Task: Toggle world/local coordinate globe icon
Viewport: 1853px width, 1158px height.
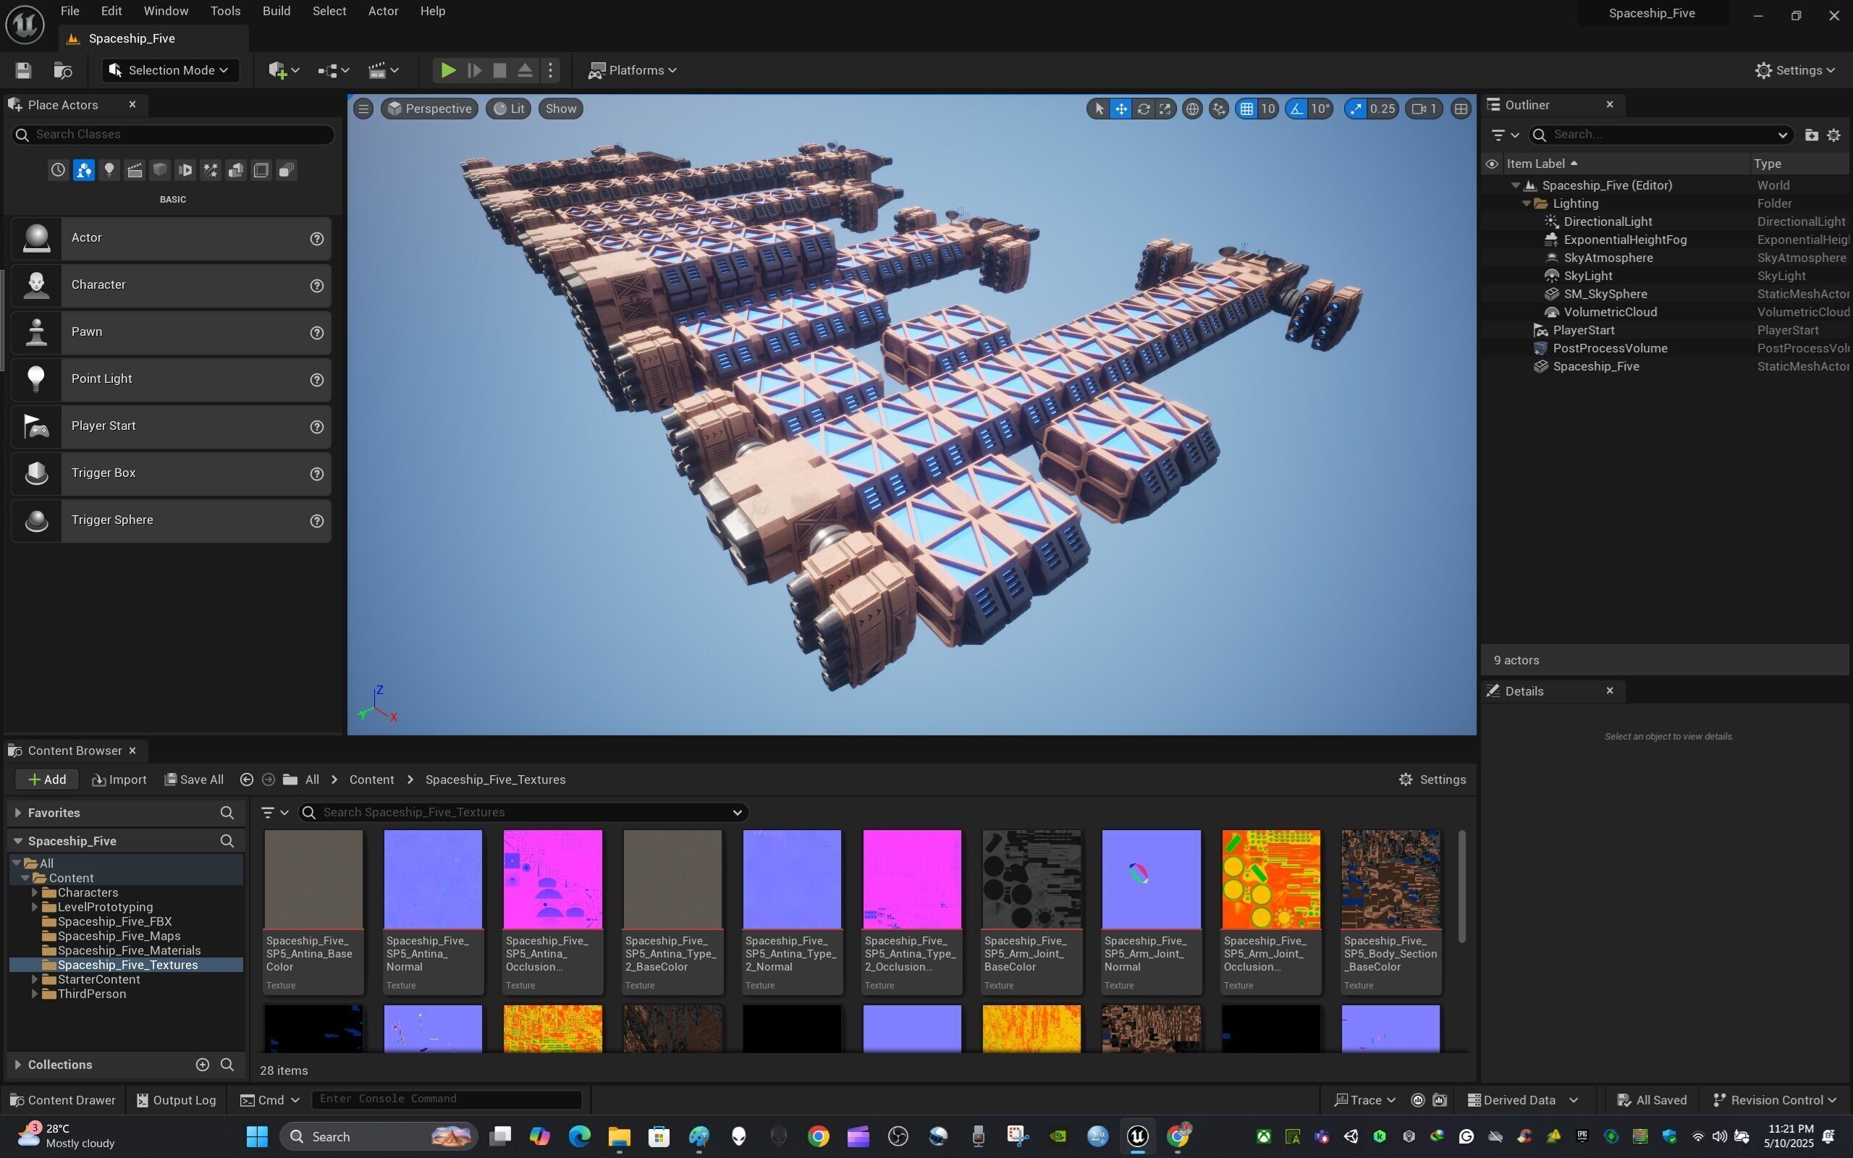Action: [1192, 109]
